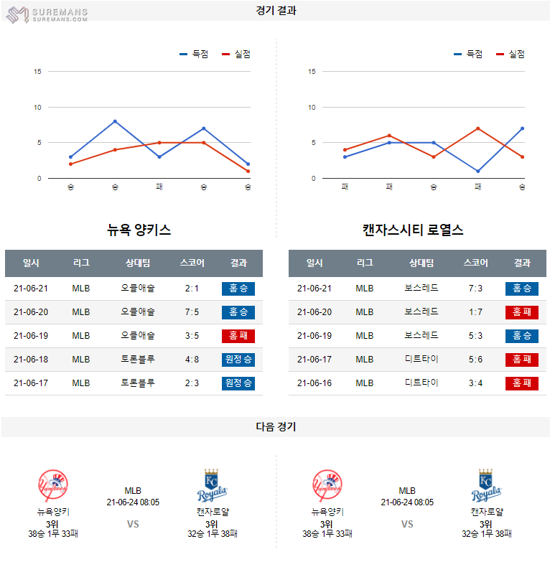550x562 pixels.
Task: Select the Royals logo in the right next-match panel
Action: tap(486, 486)
